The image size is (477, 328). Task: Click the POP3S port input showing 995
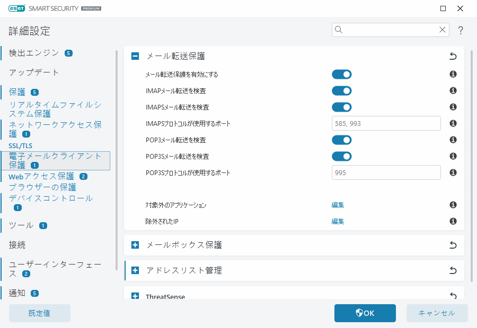click(x=386, y=172)
